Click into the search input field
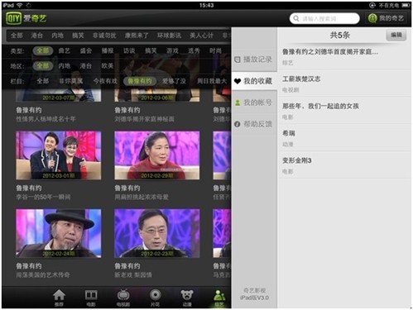The height and width of the screenshot is (310, 413). tap(324, 18)
